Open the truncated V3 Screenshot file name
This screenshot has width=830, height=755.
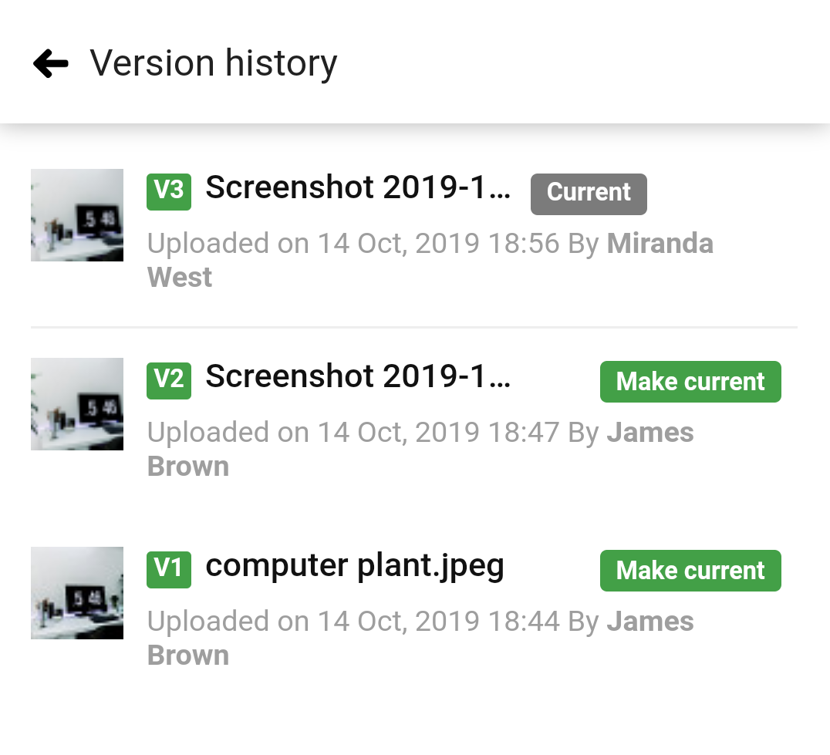pyautogui.click(x=358, y=187)
